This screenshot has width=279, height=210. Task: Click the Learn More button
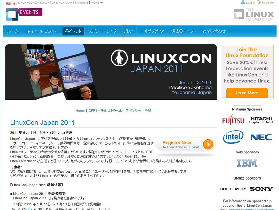pos(247,93)
